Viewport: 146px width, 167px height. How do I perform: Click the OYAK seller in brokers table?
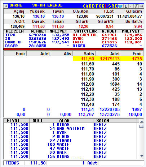[x=78, y=39]
